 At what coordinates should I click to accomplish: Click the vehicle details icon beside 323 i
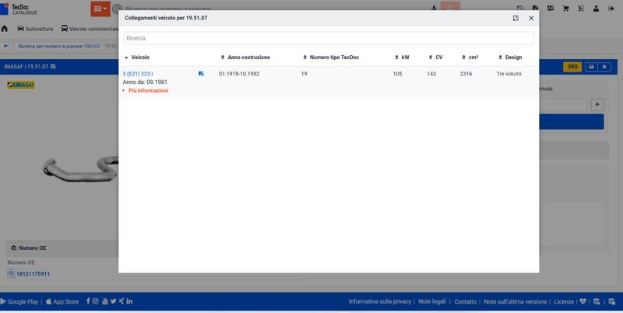coord(201,73)
